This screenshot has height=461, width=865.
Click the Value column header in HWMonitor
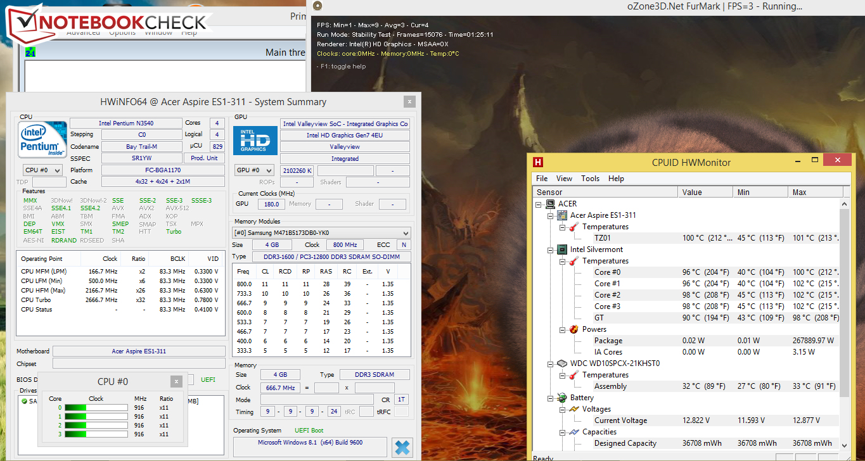pyautogui.click(x=705, y=192)
